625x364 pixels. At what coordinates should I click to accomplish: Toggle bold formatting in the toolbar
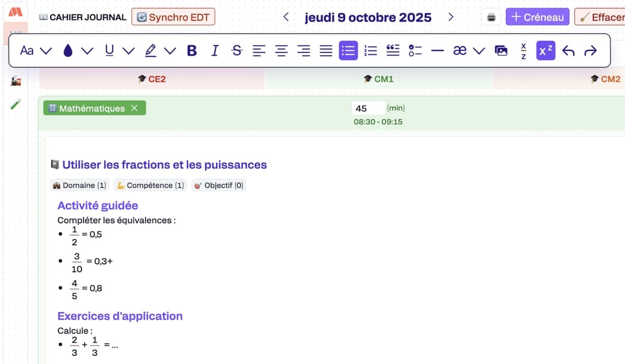pyautogui.click(x=192, y=50)
